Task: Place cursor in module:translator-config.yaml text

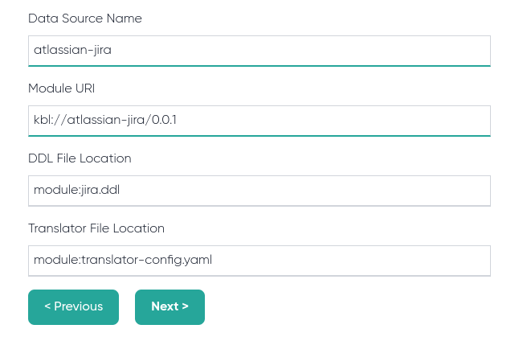Action: coord(123,260)
